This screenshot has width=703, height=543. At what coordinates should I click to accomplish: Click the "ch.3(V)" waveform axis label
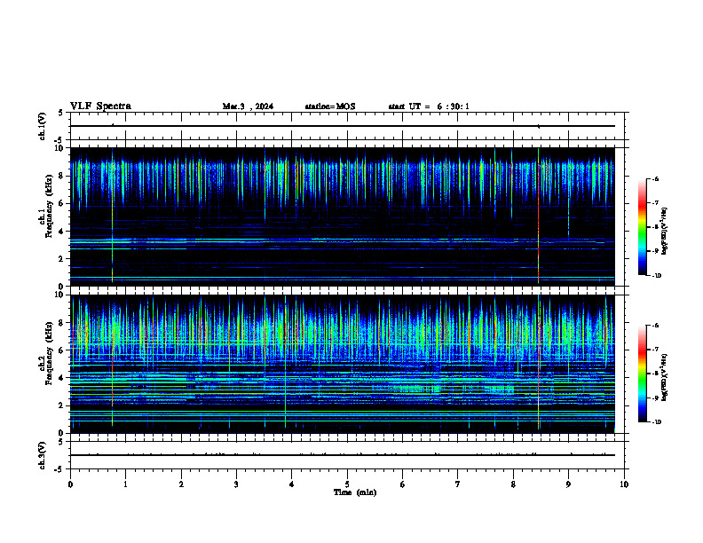(x=43, y=456)
